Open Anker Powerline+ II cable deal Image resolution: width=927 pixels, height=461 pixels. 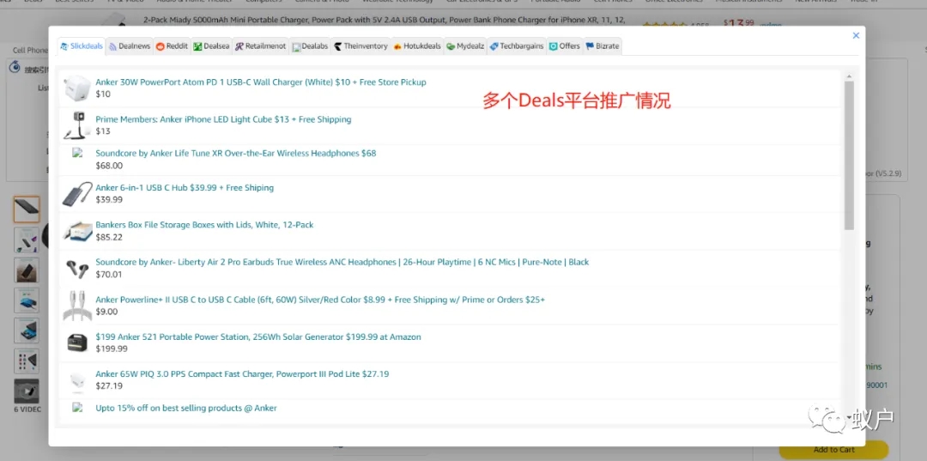[320, 300]
